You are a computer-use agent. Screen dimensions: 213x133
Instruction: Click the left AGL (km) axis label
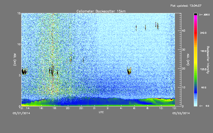(15, 60)
